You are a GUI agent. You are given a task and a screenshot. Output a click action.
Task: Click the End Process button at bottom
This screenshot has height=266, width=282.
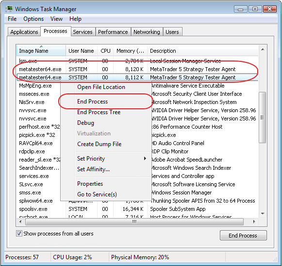click(243, 236)
